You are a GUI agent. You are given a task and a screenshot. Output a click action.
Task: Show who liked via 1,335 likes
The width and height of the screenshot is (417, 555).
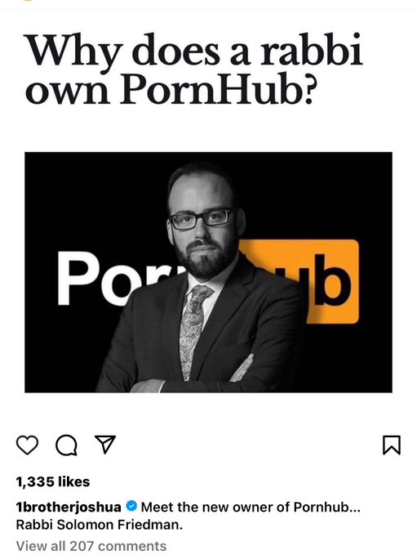tap(53, 481)
